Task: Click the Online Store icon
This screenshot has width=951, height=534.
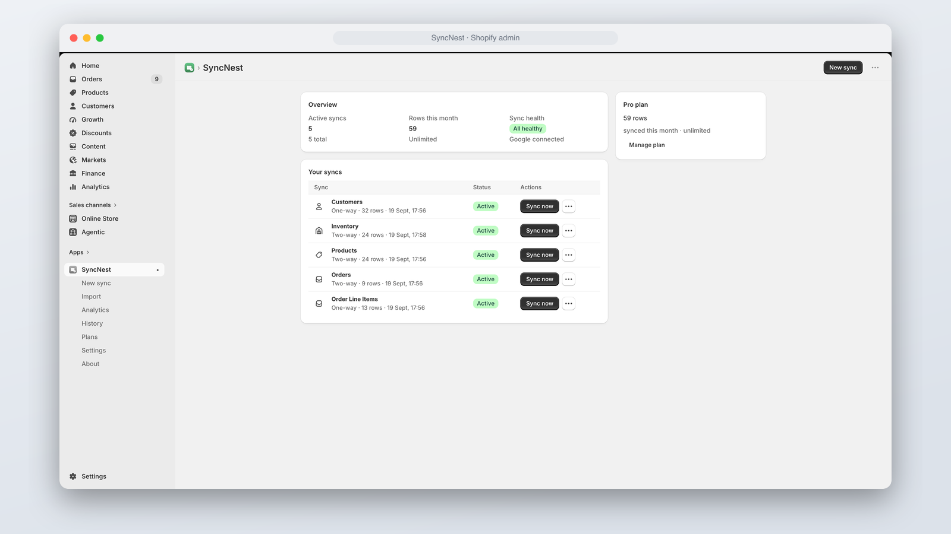Action: click(73, 218)
